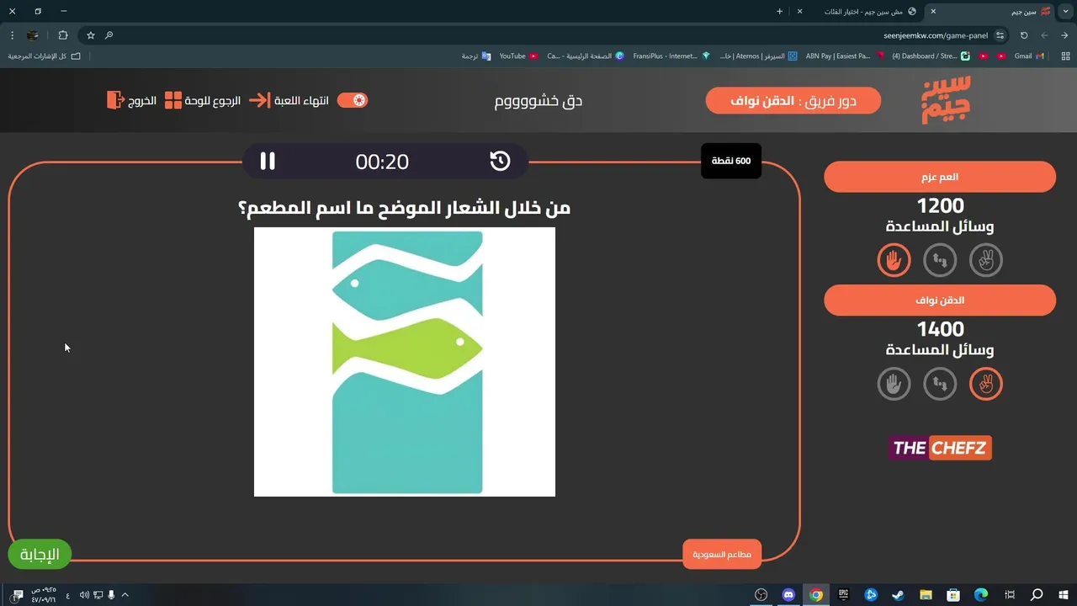
Task: Select the الدقن نواف team name pill
Action: (x=940, y=300)
